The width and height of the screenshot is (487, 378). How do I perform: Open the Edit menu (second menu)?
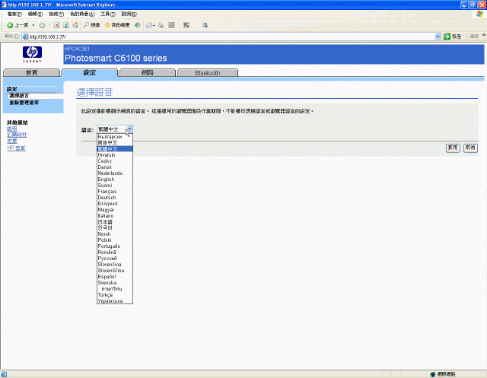[x=35, y=14]
